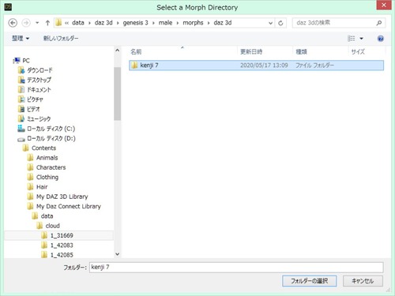Click the navigation tree scrollbar thumb
The image size is (395, 296).
(x=118, y=94)
